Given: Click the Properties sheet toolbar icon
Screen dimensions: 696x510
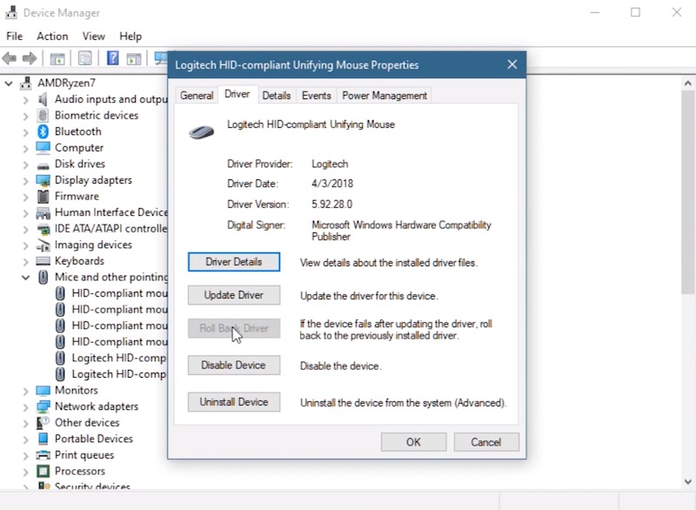Looking at the screenshot, I should click(84, 58).
